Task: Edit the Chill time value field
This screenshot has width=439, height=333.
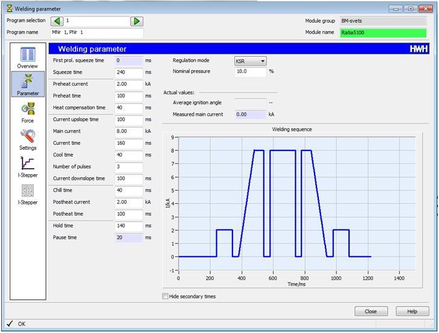Action: click(129, 190)
